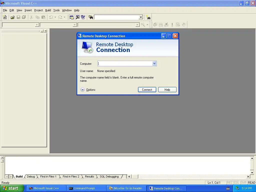Image resolution: width=256 pixels, height=192 pixels.
Task: Close the output pane with X
Action: [2, 157]
